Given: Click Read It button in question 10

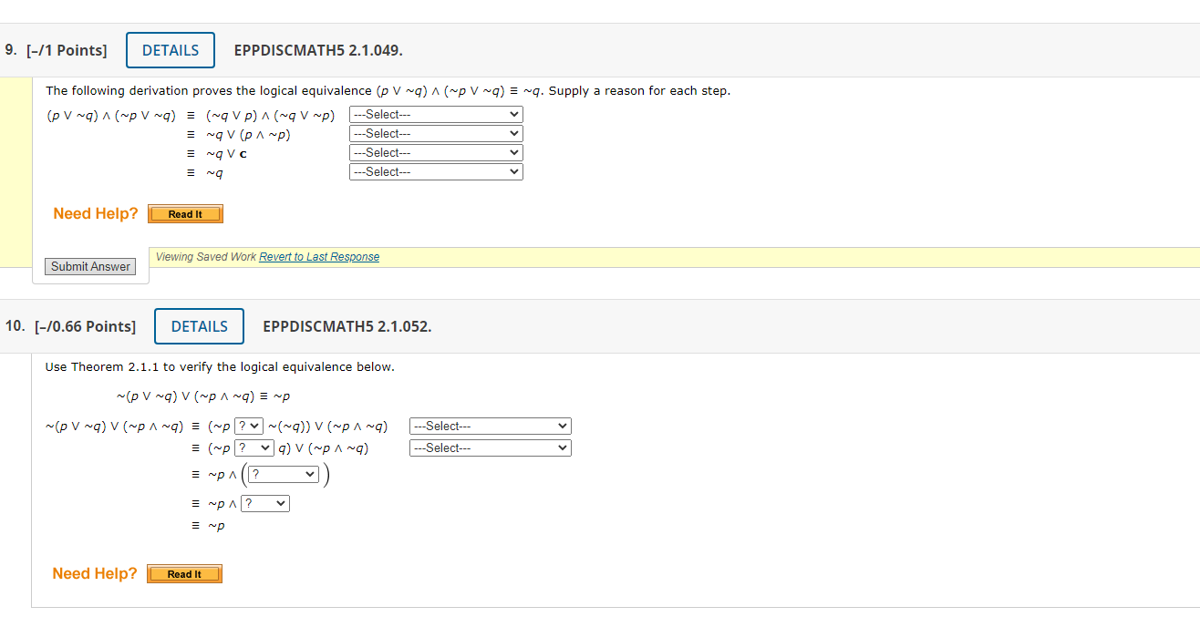Looking at the screenshot, I should (184, 574).
